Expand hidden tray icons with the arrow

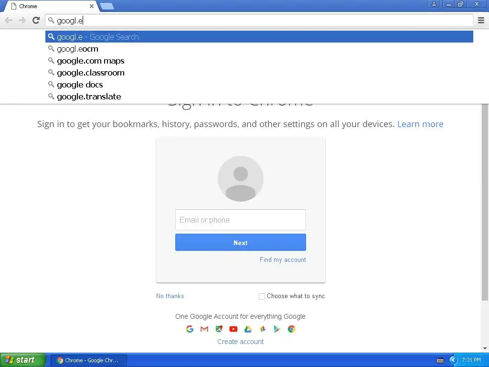click(453, 360)
